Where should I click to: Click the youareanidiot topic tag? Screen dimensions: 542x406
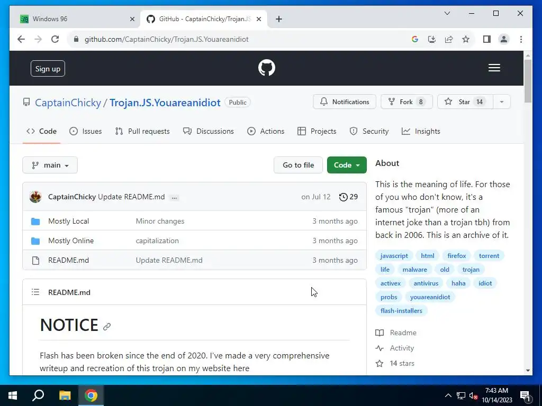(x=430, y=297)
